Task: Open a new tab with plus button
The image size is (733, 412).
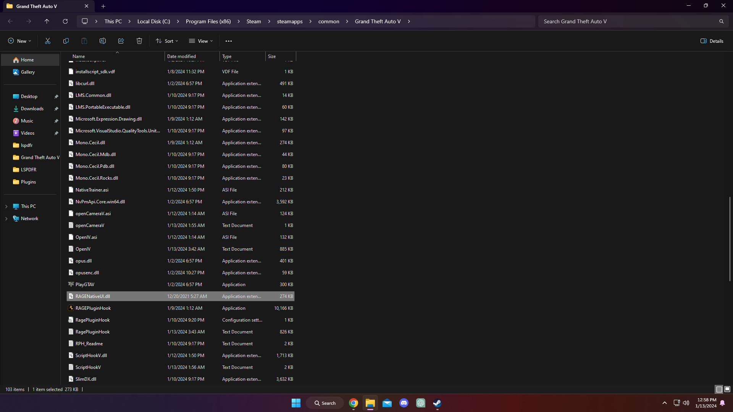Action: 103,6
